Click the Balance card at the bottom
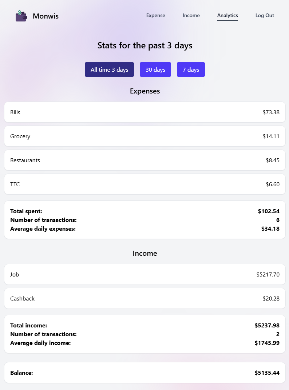This screenshot has width=289, height=390. (x=144, y=373)
